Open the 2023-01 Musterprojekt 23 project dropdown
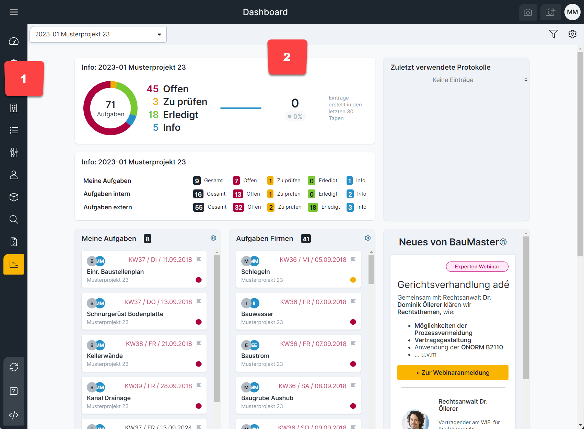The height and width of the screenshot is (429, 584). click(98, 34)
